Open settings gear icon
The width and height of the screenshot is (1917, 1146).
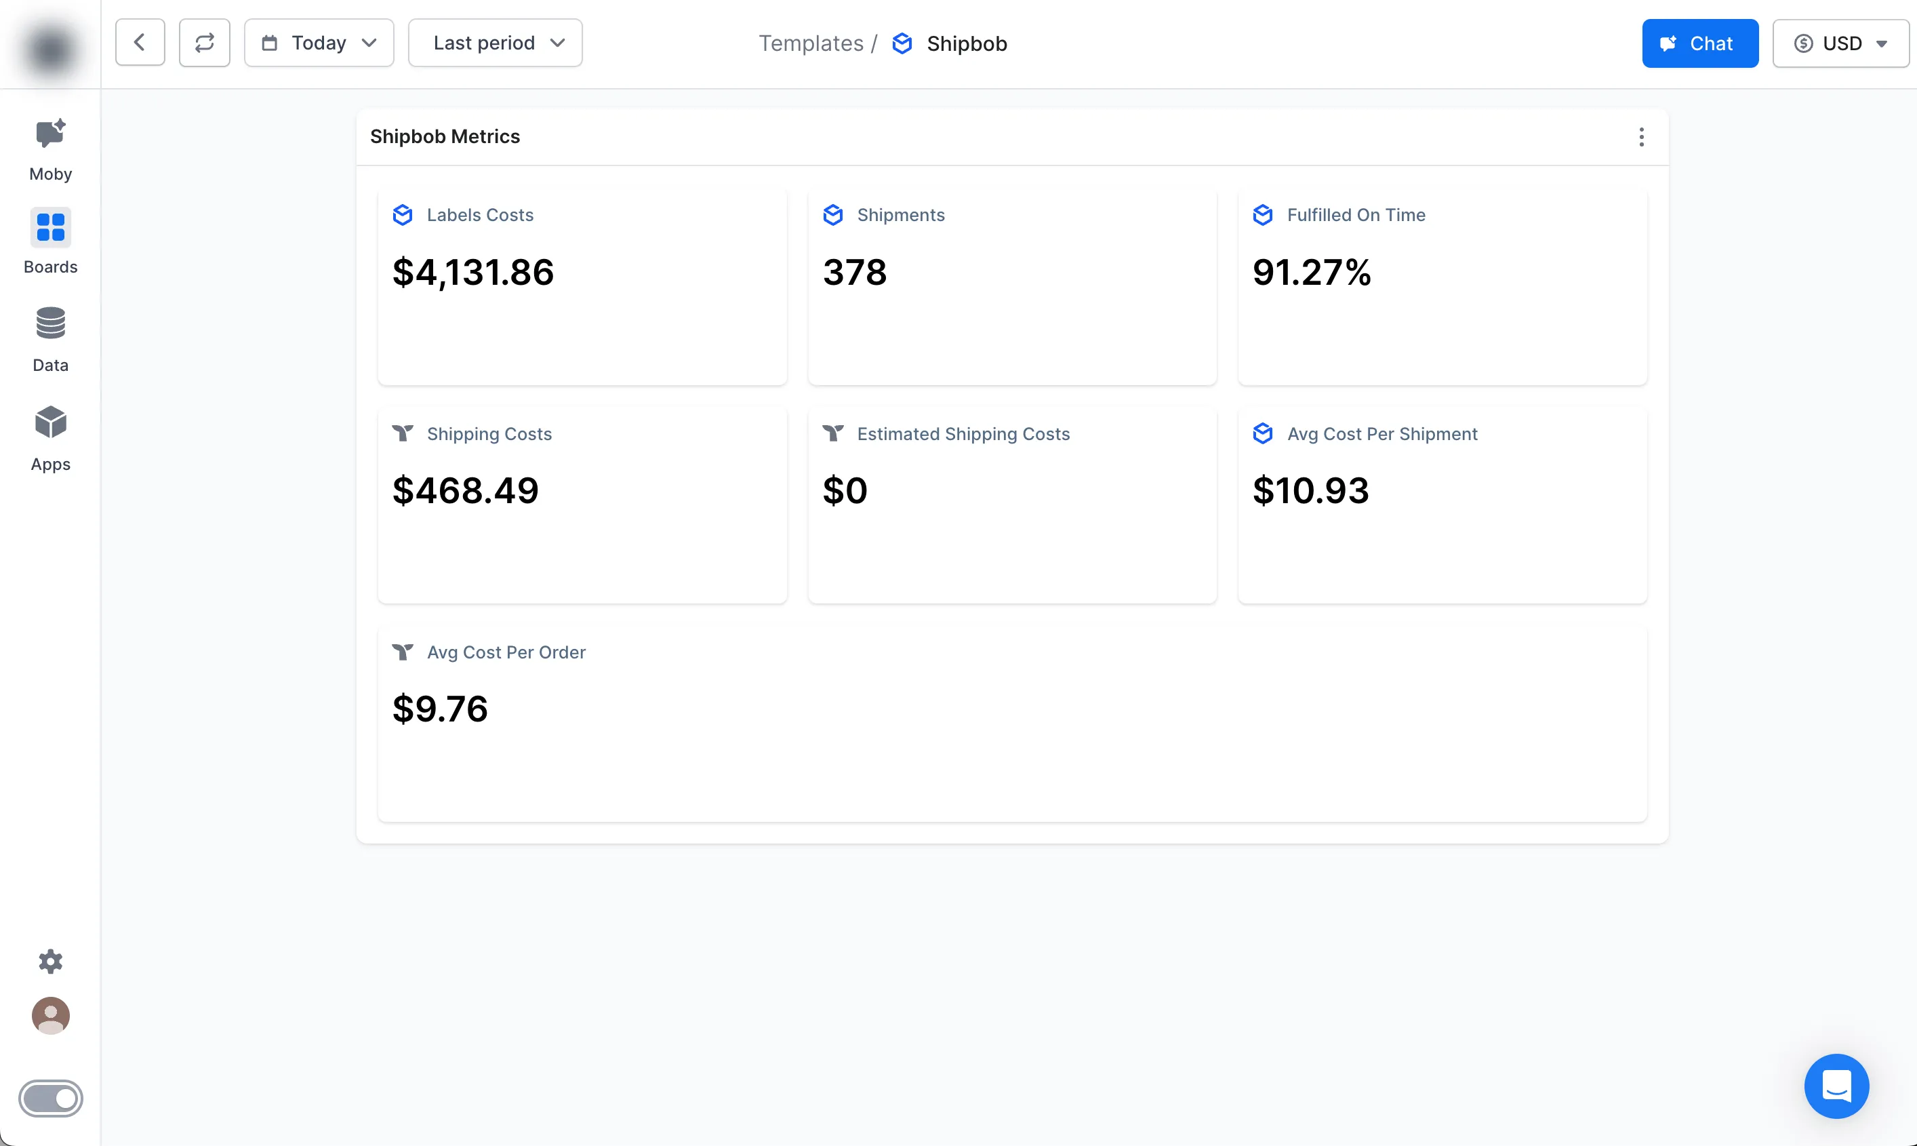coord(50,961)
